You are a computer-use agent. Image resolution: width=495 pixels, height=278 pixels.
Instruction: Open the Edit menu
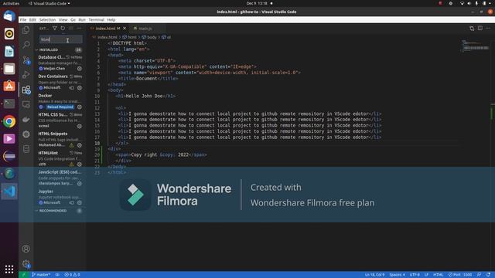[x=32, y=20]
